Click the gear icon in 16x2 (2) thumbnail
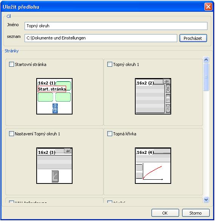This screenshot has width=215, height=221. coord(168,108)
